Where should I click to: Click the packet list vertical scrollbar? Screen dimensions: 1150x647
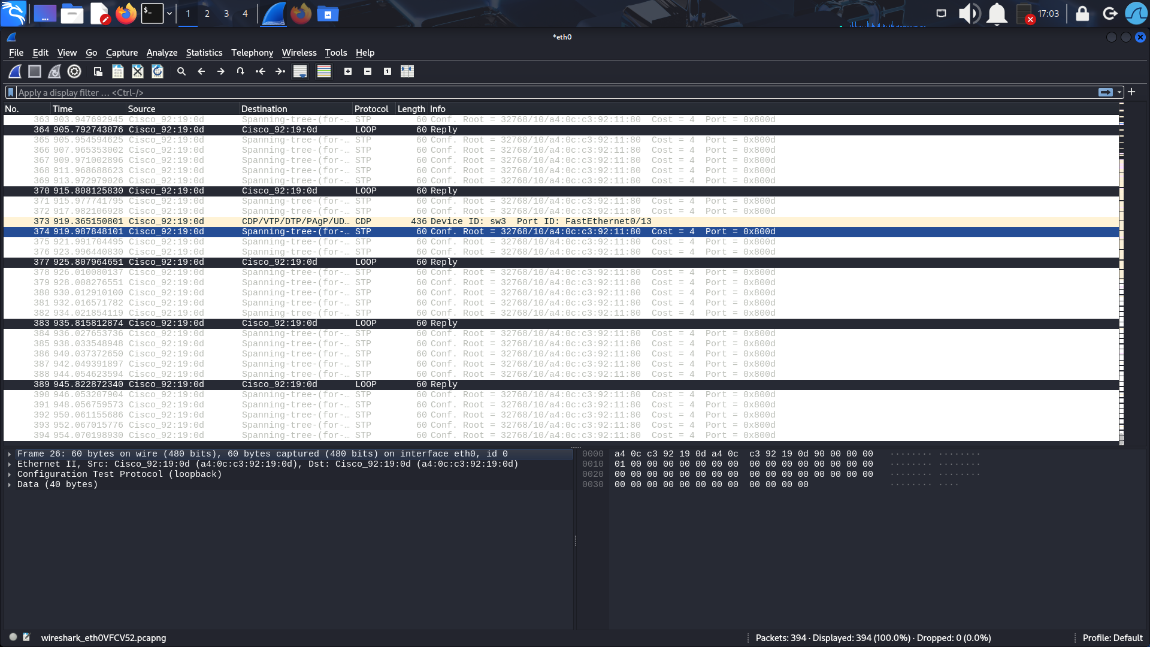click(1121, 273)
